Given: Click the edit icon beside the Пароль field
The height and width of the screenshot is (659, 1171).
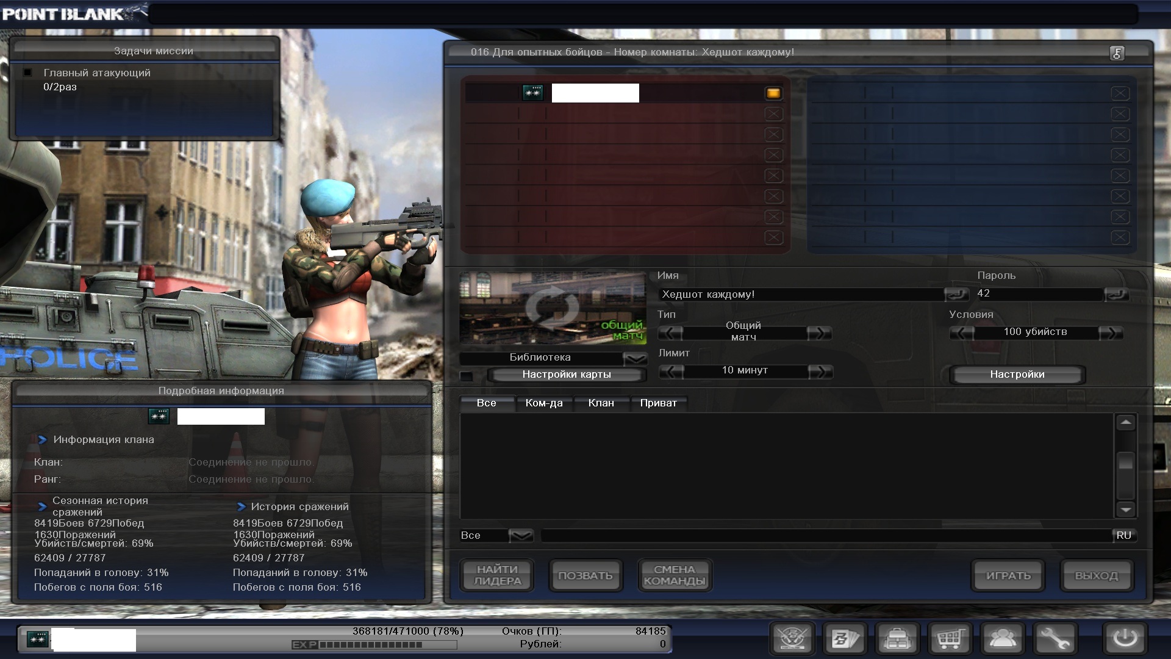Looking at the screenshot, I should coord(1116,294).
